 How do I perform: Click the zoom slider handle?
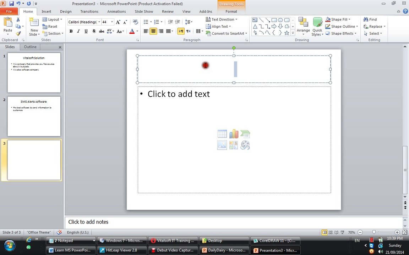[x=374, y=232]
